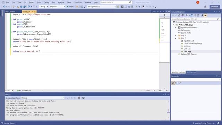
Task: Click the top Search (Ctrl+Q) box
Action: [116, 2]
